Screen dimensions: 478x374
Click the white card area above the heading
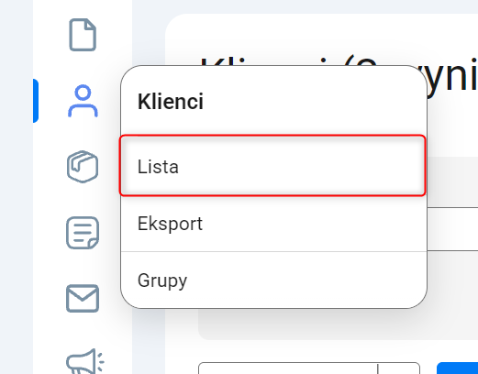pos(321,34)
